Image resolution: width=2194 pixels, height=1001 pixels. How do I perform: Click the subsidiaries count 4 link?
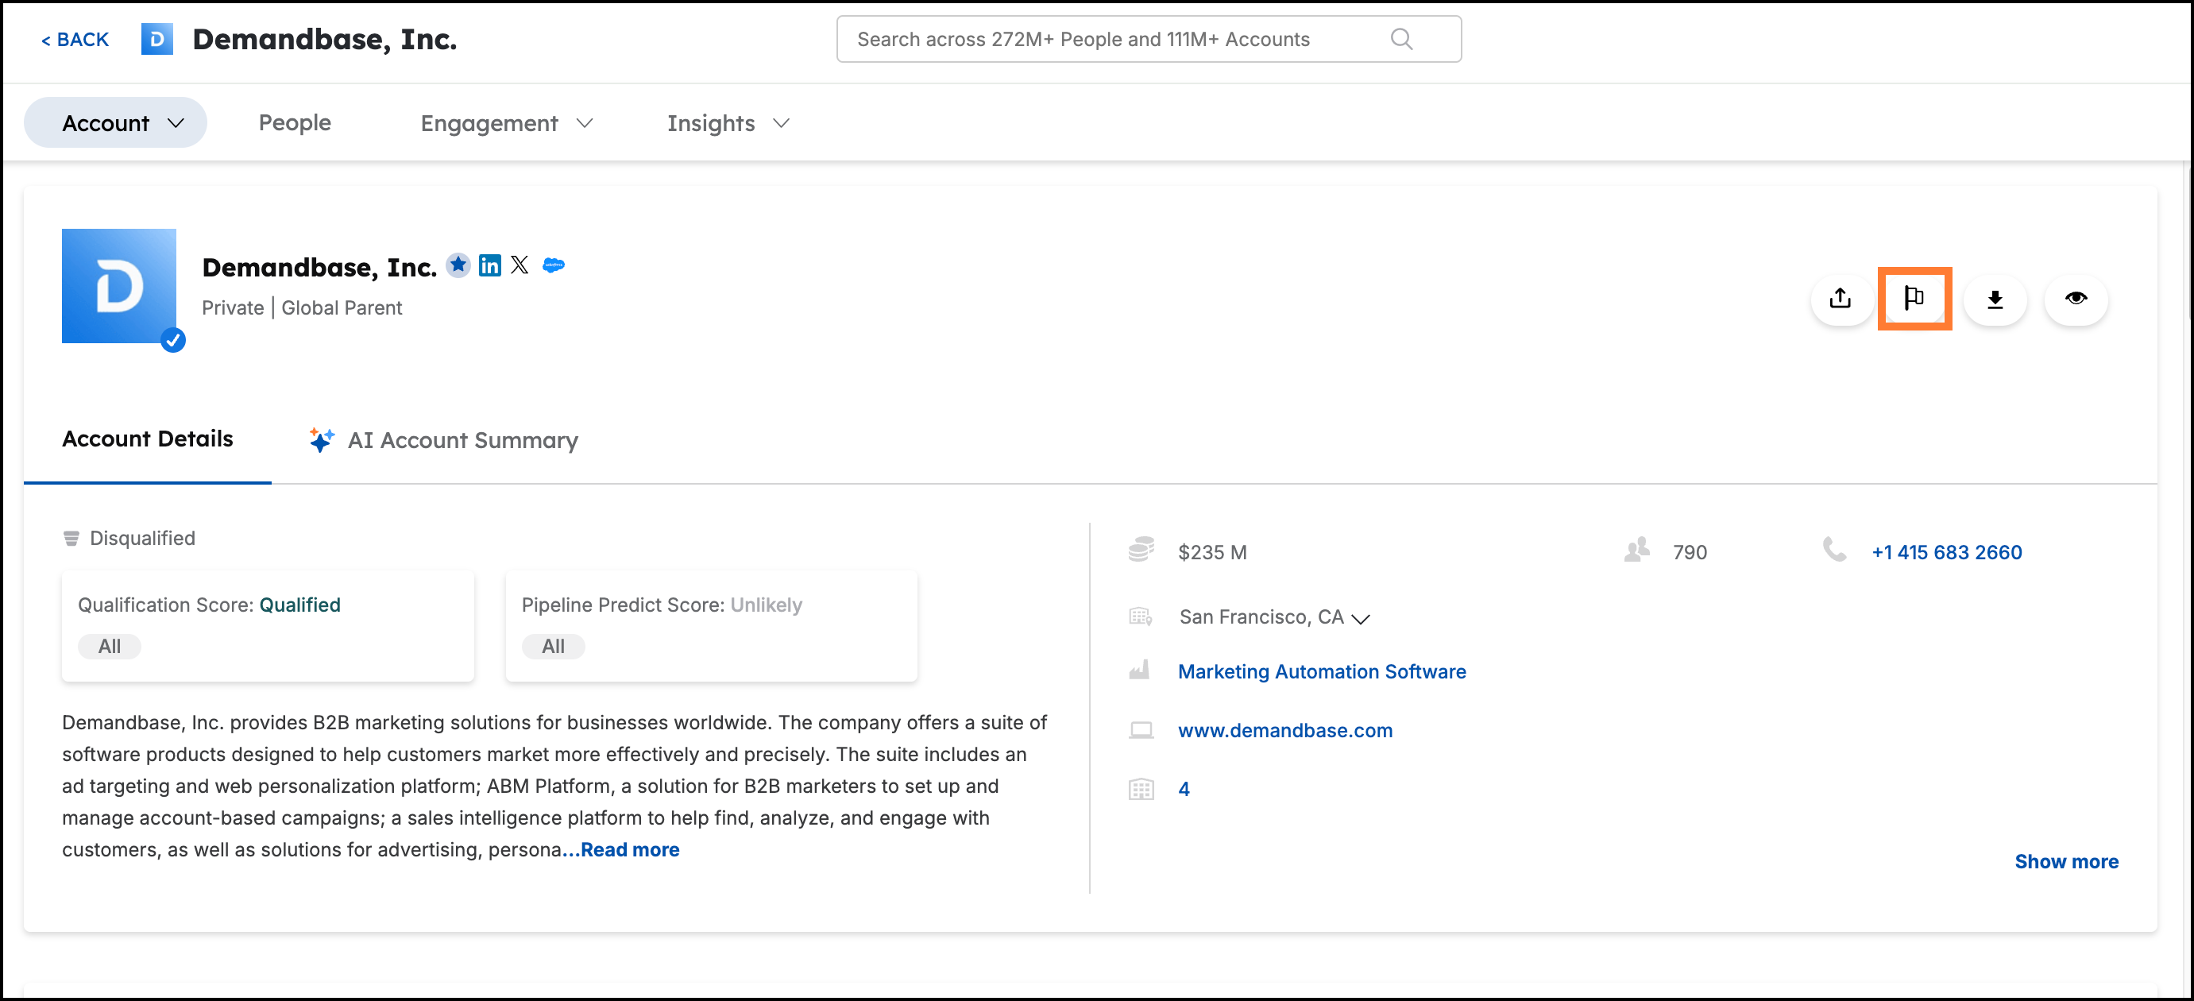1184,790
